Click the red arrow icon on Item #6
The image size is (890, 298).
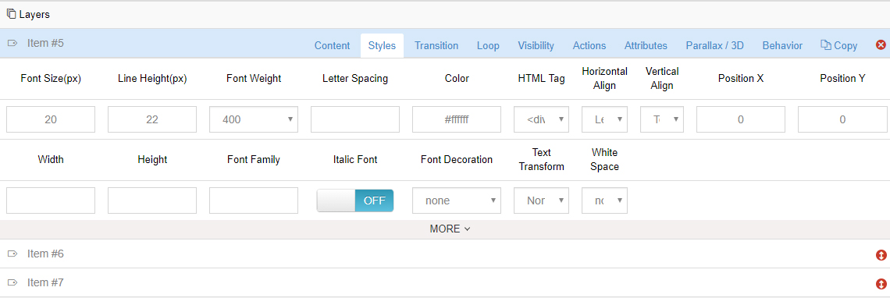[881, 255]
